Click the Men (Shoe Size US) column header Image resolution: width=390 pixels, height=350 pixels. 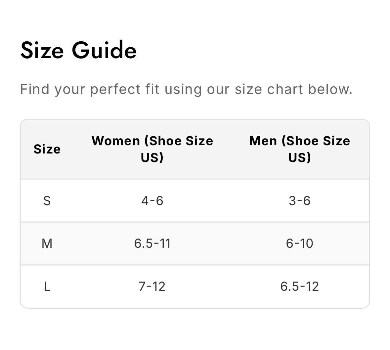[x=299, y=149]
